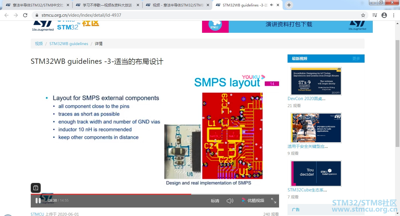The height and width of the screenshot is (216, 400).
Task: Go back to the previous page
Action: (x=6, y=15)
